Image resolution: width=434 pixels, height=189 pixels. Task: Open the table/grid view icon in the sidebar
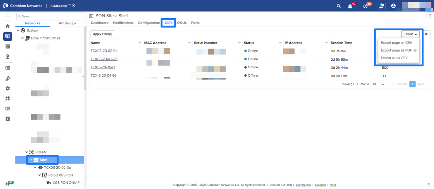click(7, 46)
